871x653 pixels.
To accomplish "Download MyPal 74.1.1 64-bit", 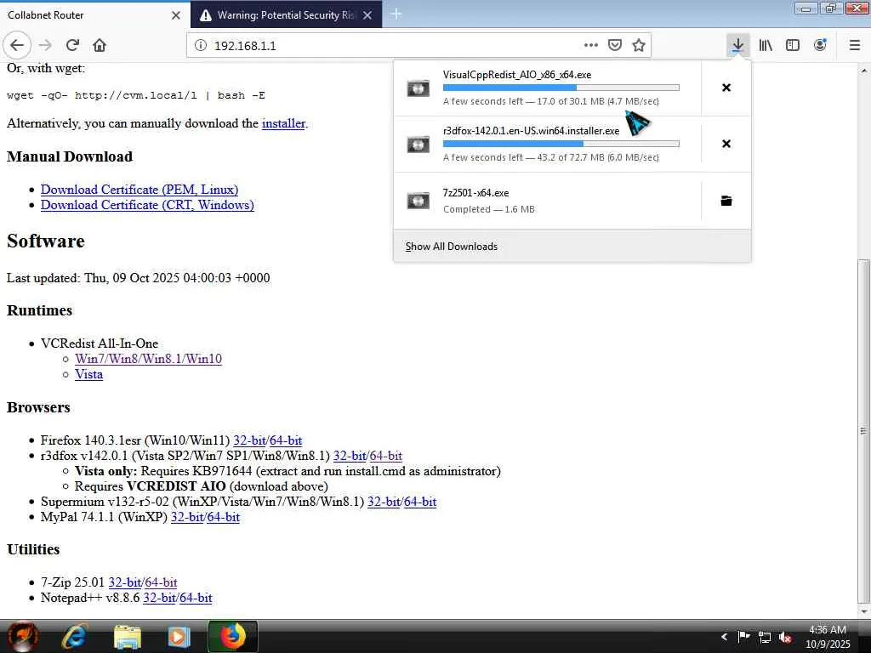I will [x=224, y=517].
